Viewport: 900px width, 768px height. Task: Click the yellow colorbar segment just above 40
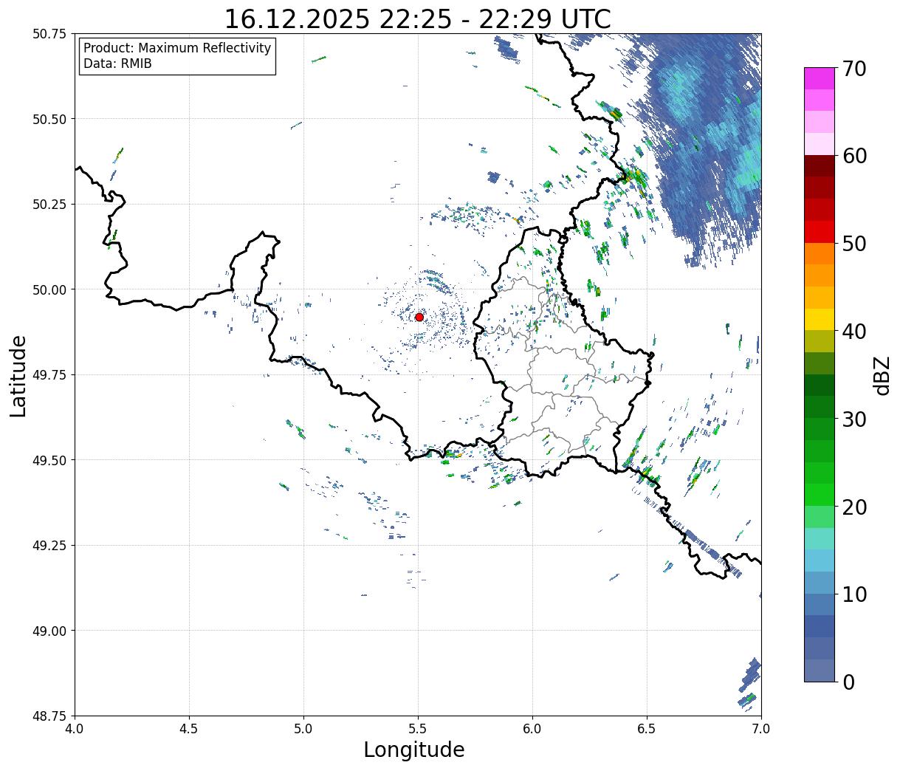(x=819, y=319)
